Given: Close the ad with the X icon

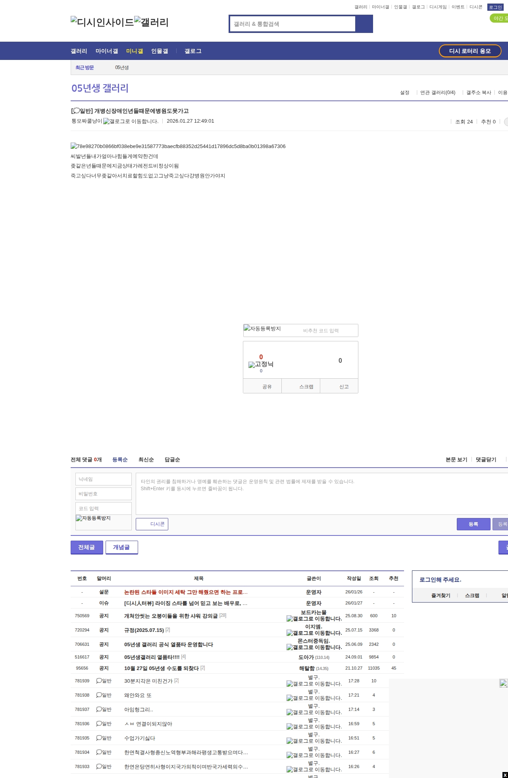Looking at the screenshot, I should pyautogui.click(x=505, y=775).
